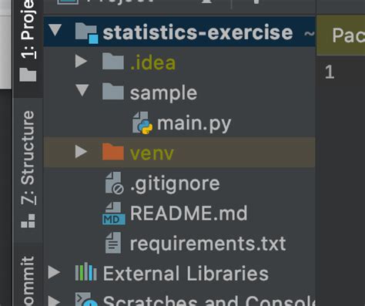
Task: Select the venv folder name
Action: tap(152, 153)
